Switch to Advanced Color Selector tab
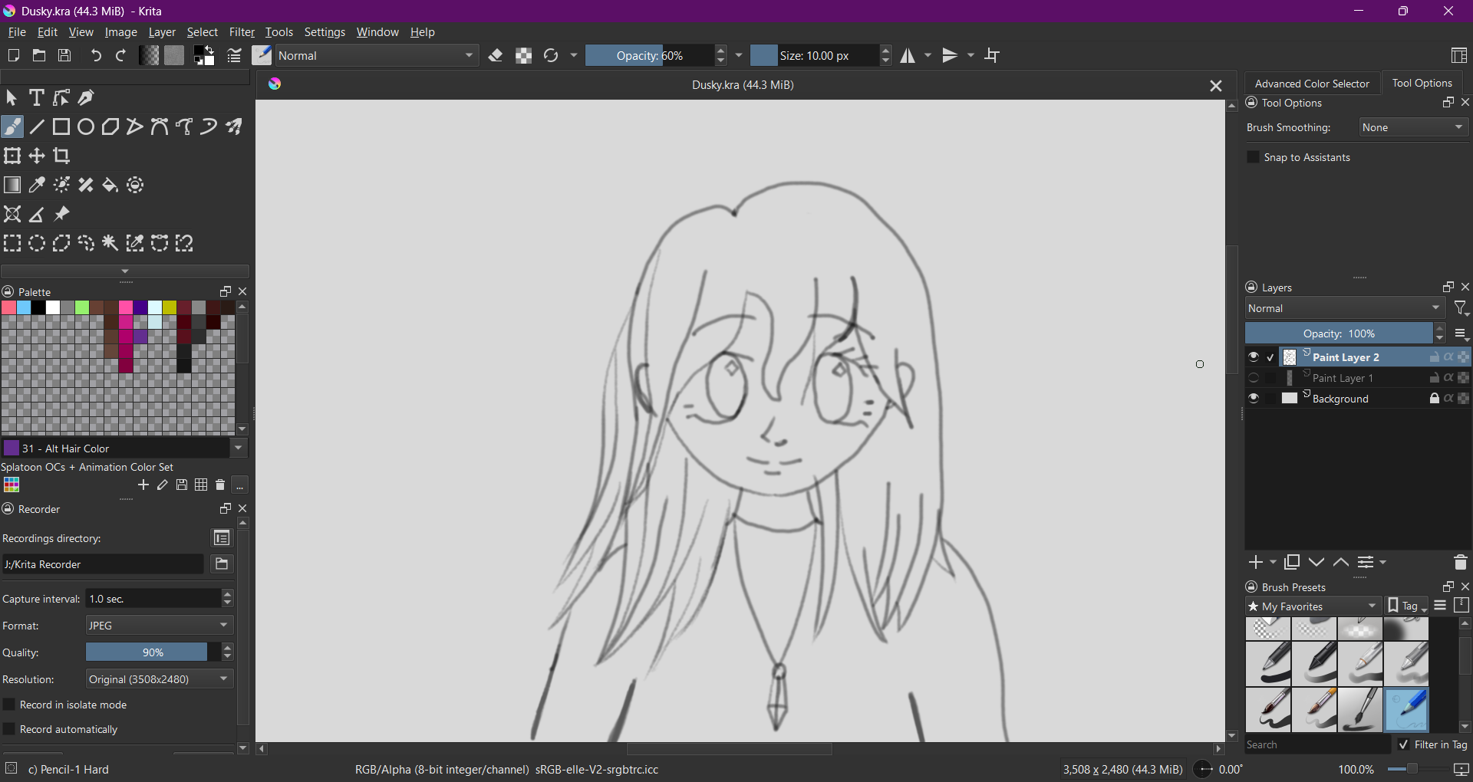Image resolution: width=1473 pixels, height=782 pixels. point(1312,84)
